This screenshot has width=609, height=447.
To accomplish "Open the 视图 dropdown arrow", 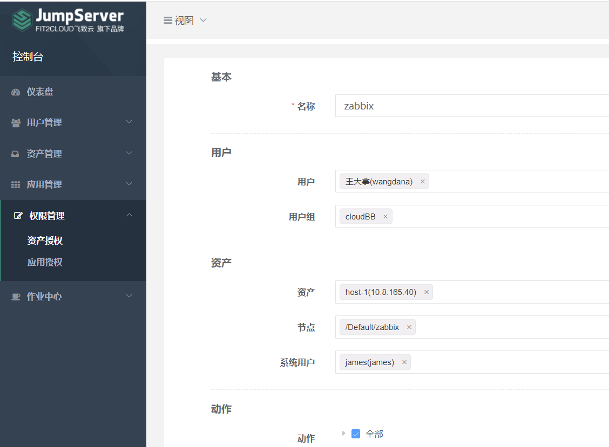I will tap(203, 20).
